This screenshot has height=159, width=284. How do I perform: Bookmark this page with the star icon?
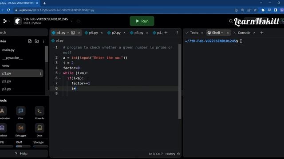[255, 10]
